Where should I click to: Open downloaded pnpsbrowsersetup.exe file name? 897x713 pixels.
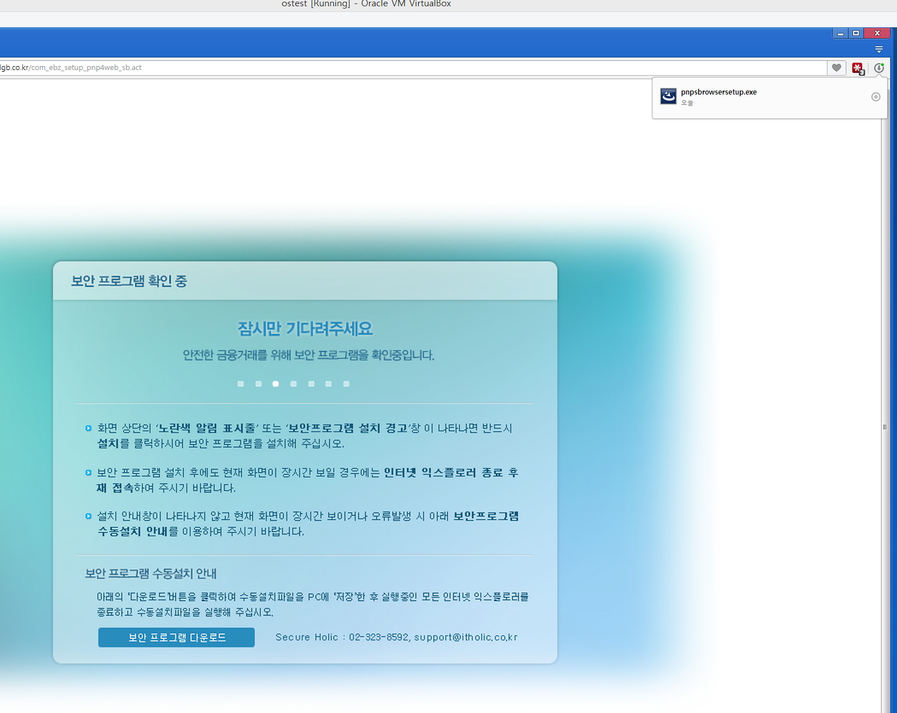[x=719, y=92]
